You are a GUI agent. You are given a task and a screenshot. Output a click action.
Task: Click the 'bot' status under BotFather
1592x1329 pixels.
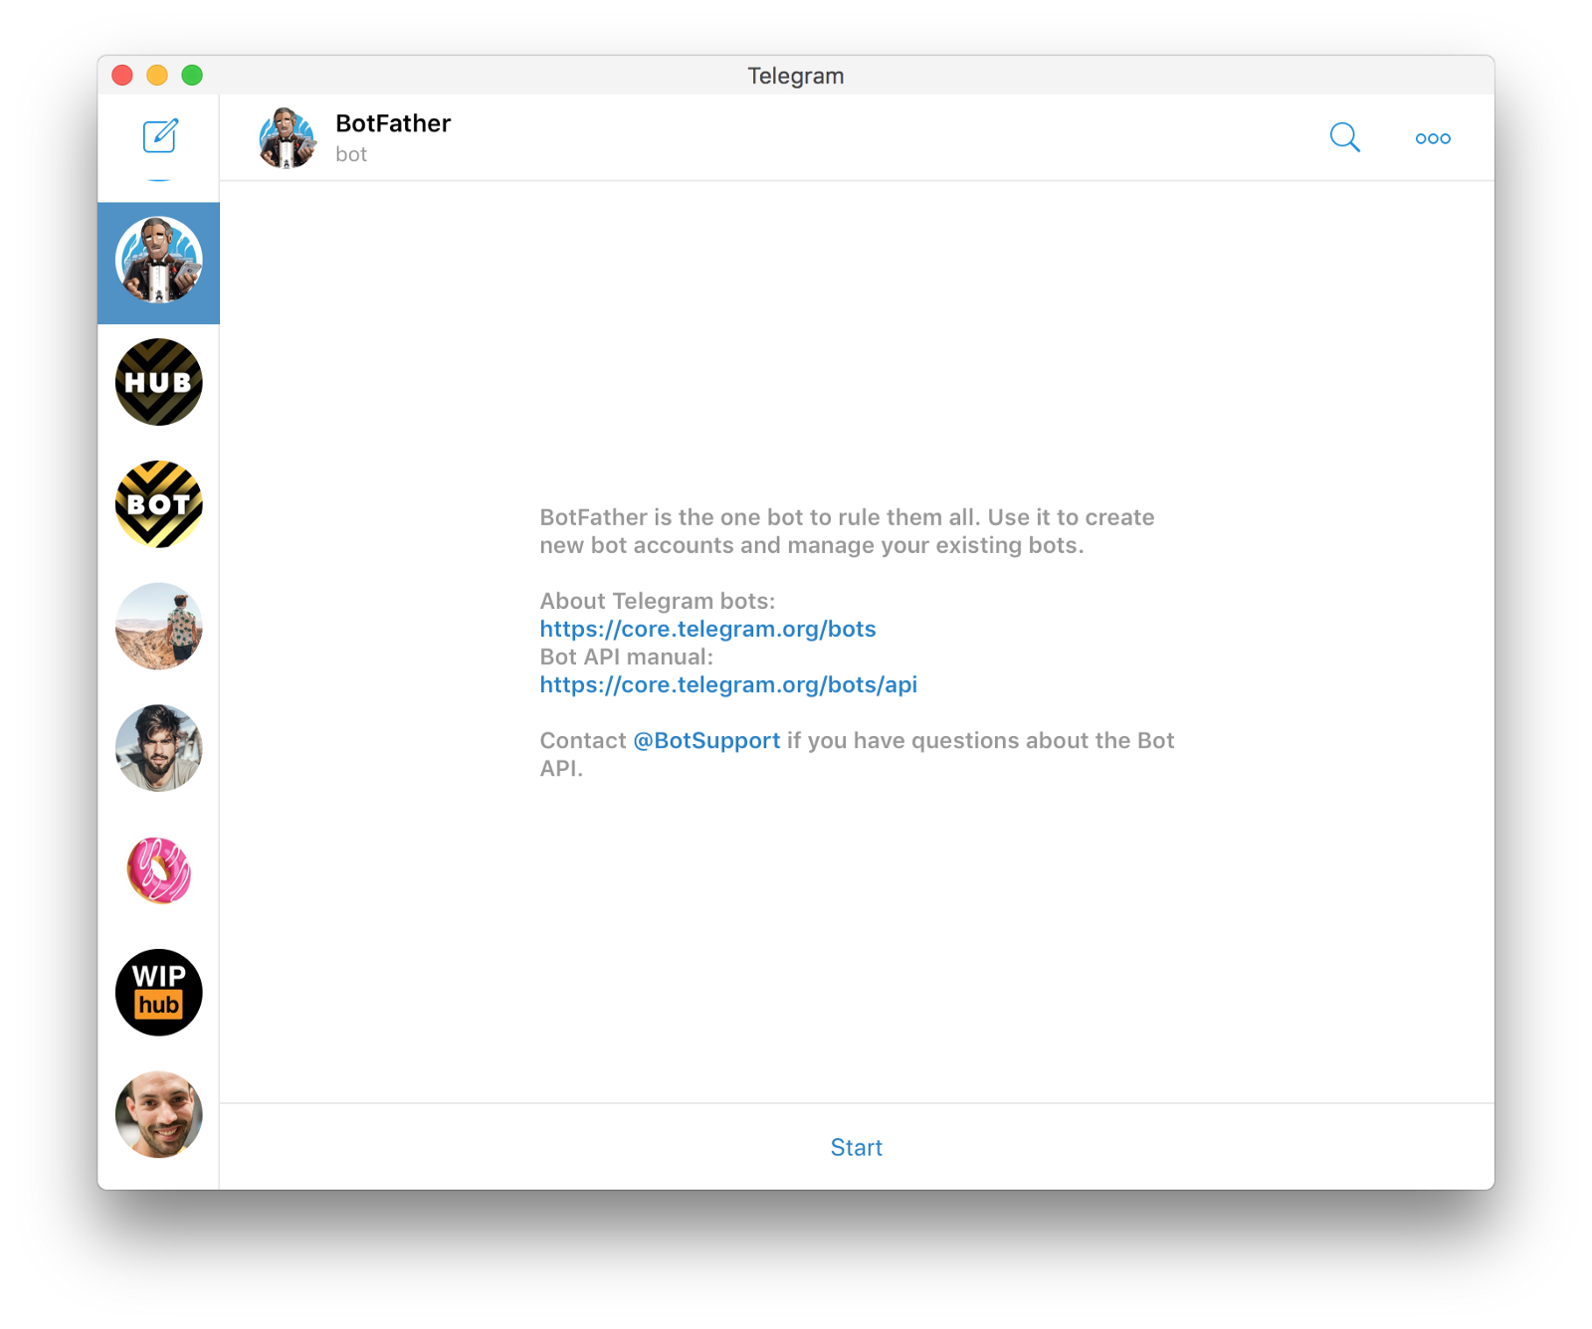(351, 154)
